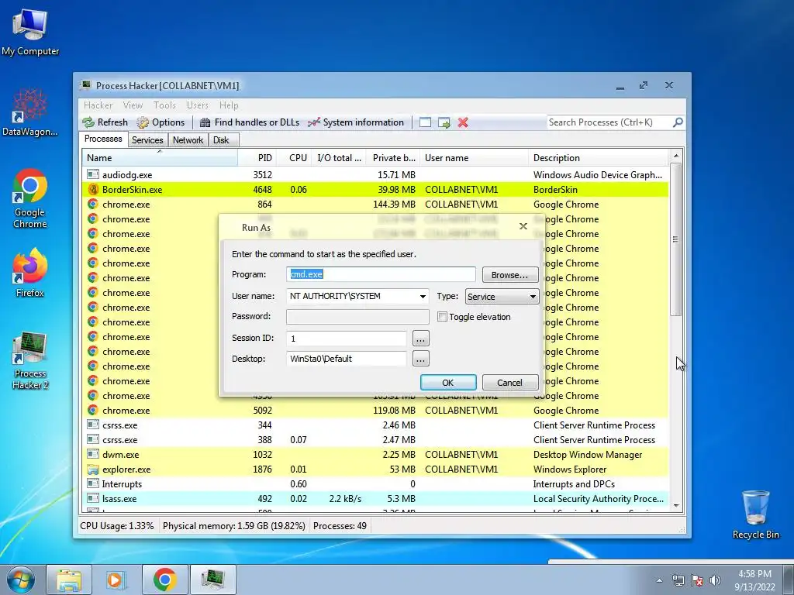The image size is (794, 595).
Task: Open Windows Media Player from taskbar
Action: (x=116, y=580)
